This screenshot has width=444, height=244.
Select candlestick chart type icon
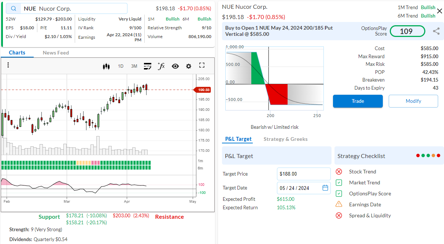[x=106, y=66]
